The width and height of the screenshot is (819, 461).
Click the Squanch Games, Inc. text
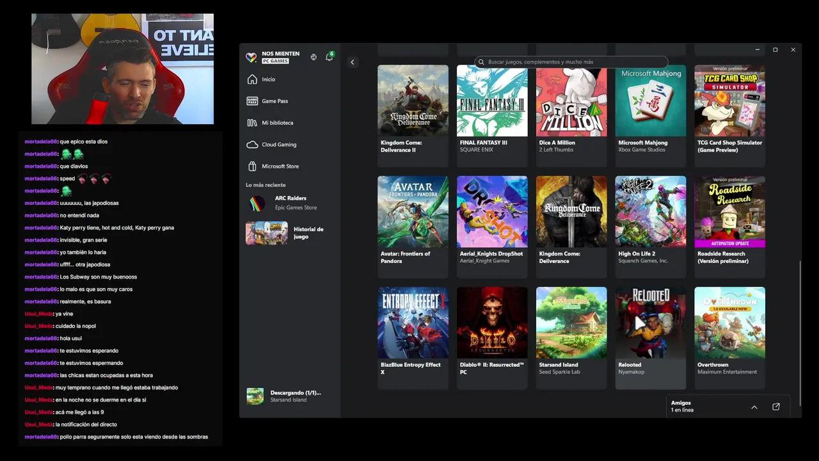(643, 261)
